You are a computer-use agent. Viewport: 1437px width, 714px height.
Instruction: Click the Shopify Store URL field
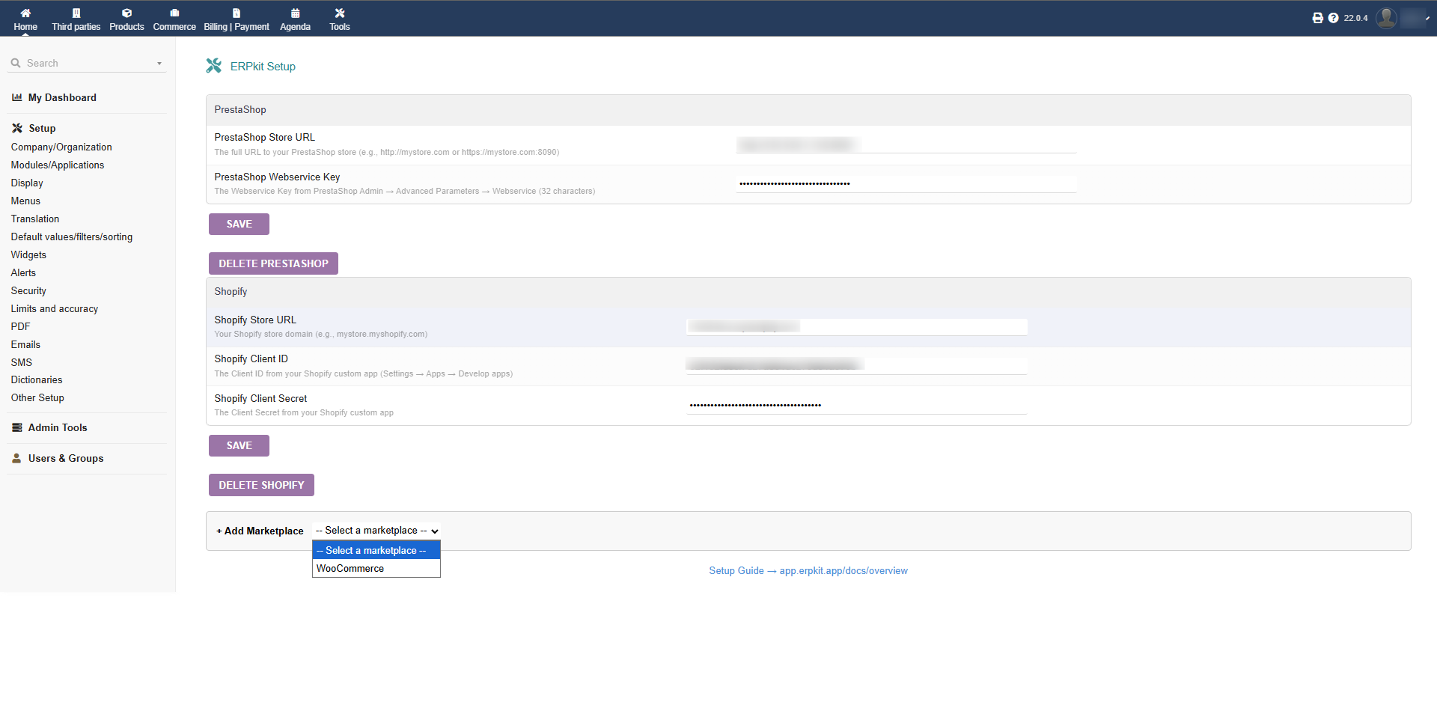coord(856,326)
